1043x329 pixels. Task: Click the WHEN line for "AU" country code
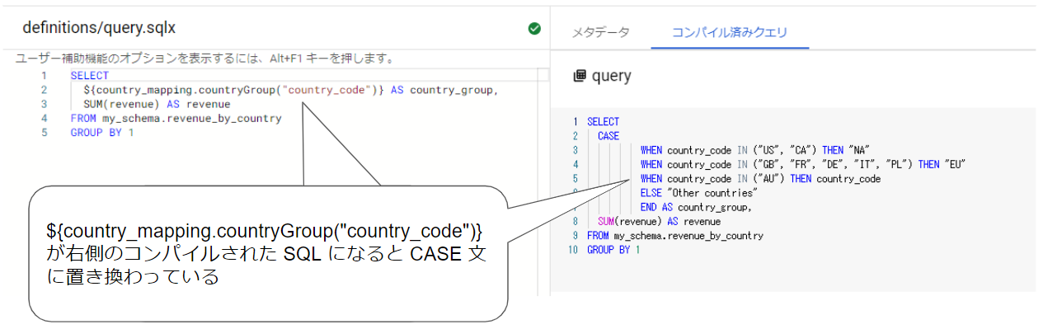760,178
